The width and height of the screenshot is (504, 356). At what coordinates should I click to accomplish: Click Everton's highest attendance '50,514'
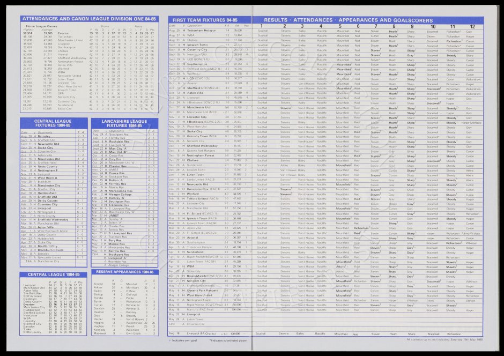(28, 33)
